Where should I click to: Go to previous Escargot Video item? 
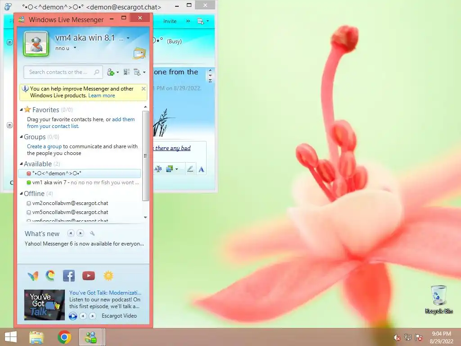click(83, 316)
